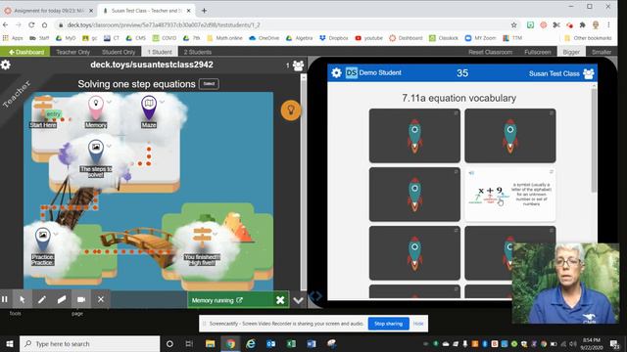The width and height of the screenshot is (627, 352).
Task: Click the blue panel resize arrows icon
Action: tap(315, 296)
